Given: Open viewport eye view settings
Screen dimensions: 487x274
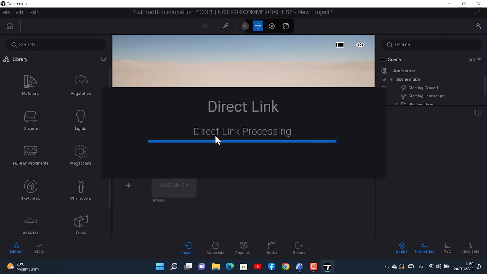Looking at the screenshot, I should pyautogui.click(x=360, y=45).
